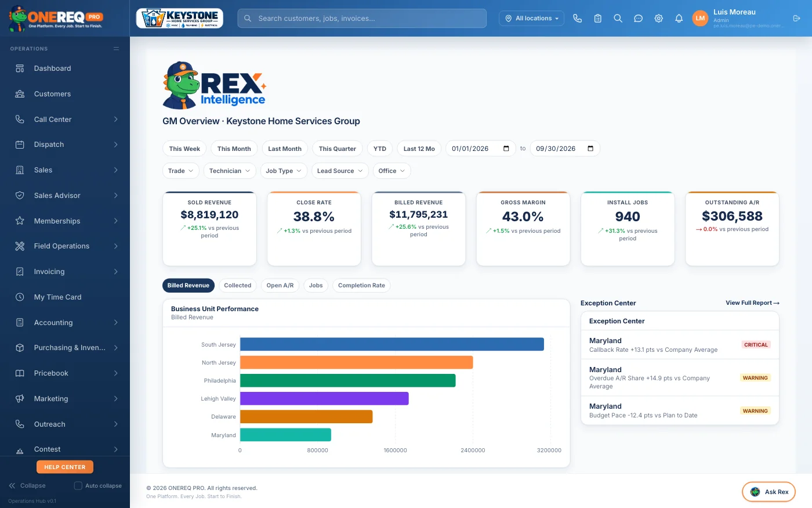Open the Trade filter dropdown
This screenshot has height=508, width=812.
181,171
